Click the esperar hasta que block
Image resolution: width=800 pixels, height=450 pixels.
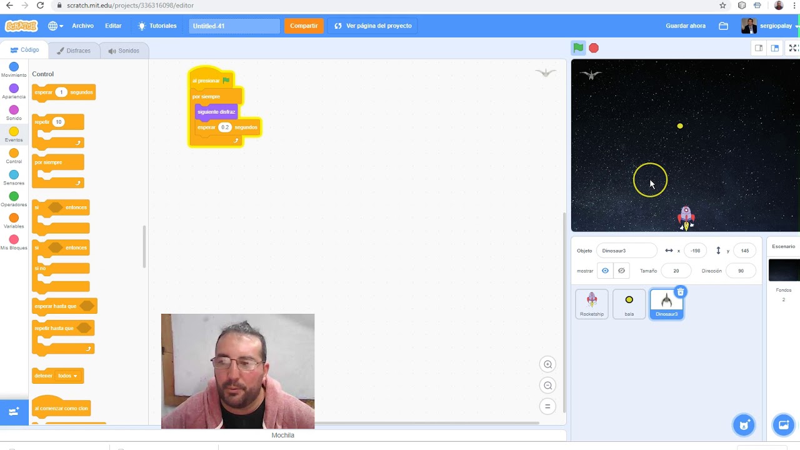64,306
